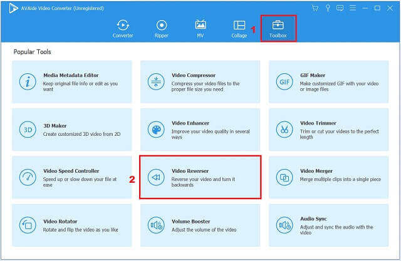
Task: Click the key register icon
Action: point(328,8)
